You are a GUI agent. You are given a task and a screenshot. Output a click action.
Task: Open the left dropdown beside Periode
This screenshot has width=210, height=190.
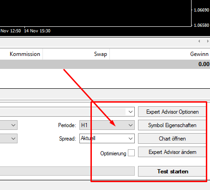[9, 125]
